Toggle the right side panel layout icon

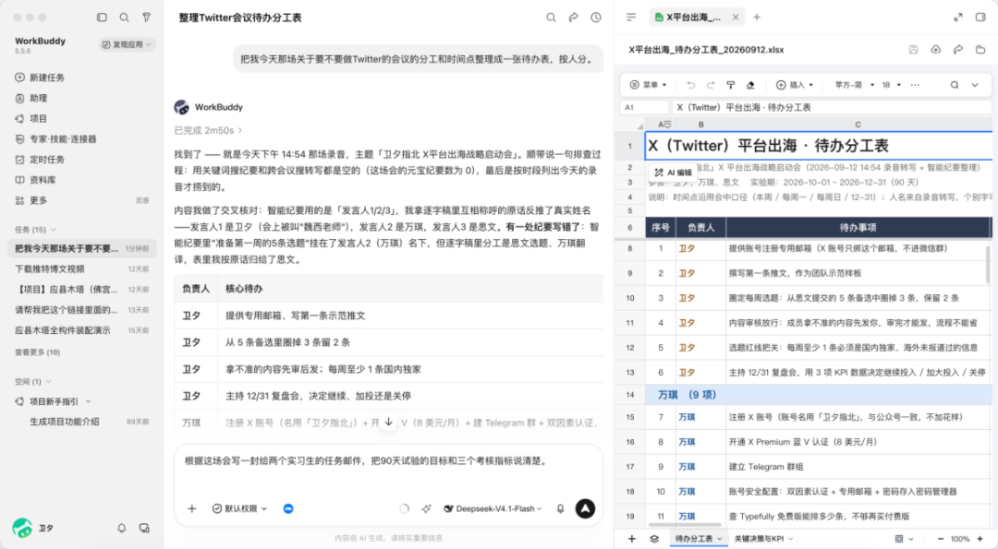[x=980, y=18]
